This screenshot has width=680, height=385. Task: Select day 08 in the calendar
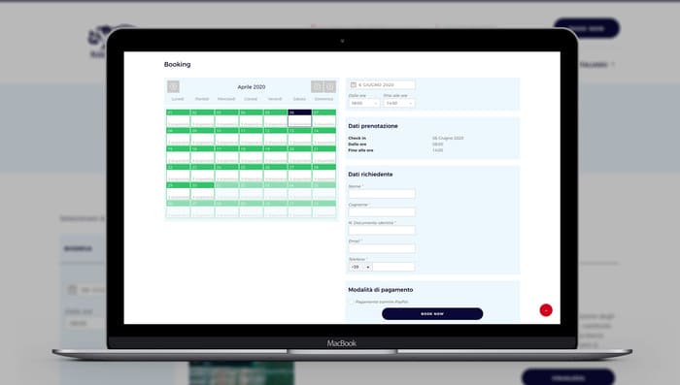coord(178,137)
